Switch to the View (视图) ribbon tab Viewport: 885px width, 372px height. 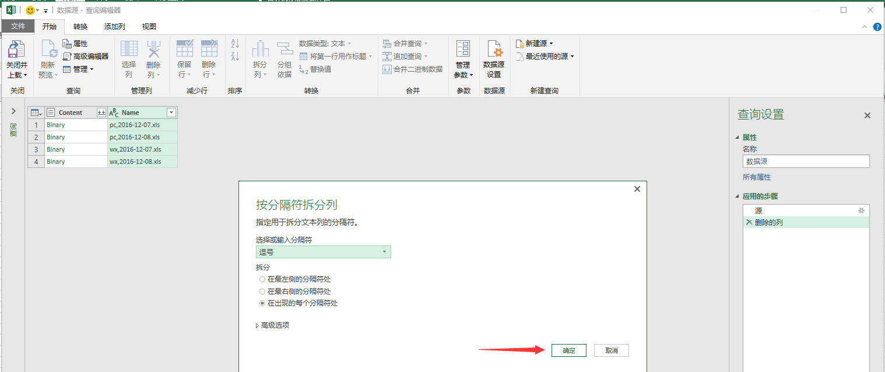point(149,26)
